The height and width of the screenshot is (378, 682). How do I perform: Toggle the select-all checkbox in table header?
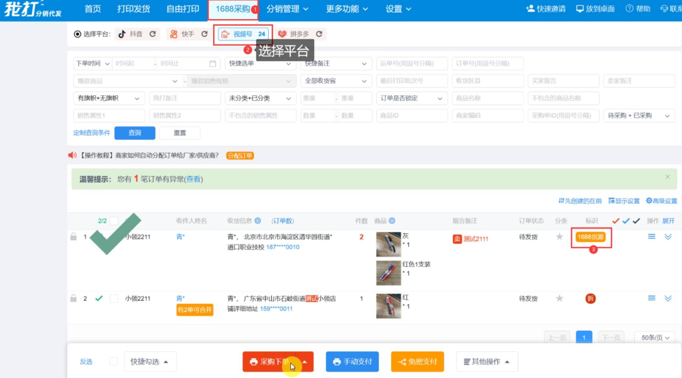pyautogui.click(x=114, y=221)
